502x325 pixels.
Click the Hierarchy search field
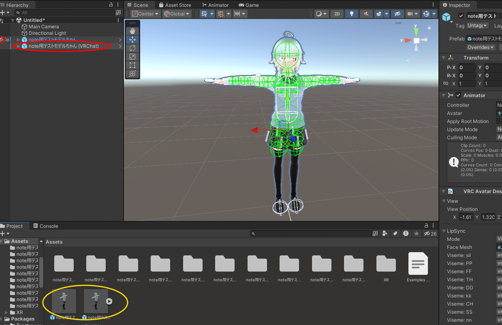[x=65, y=13]
